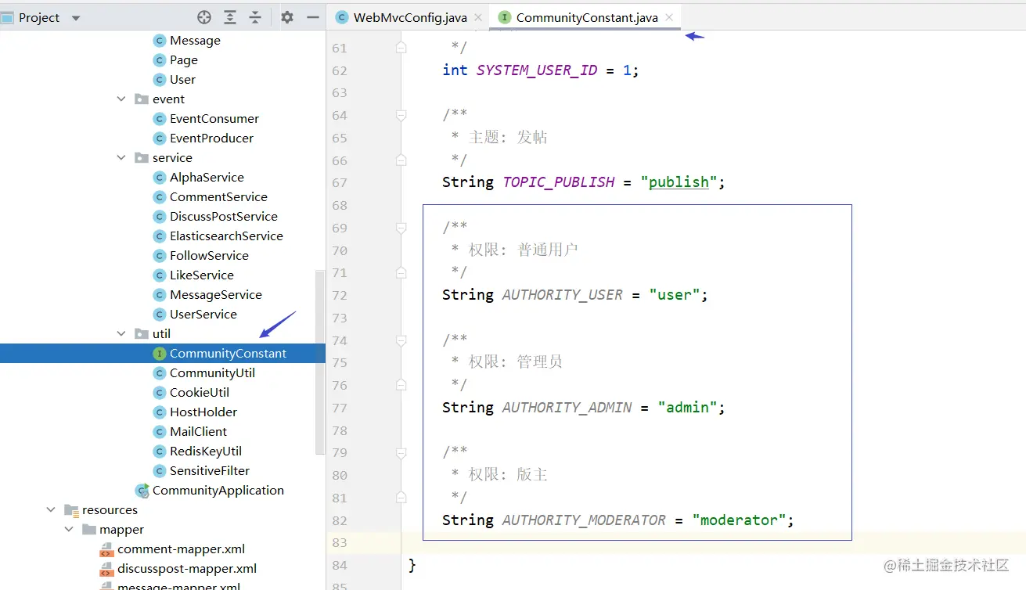Collapse the resources folder
The width and height of the screenshot is (1026, 590).
(51, 510)
